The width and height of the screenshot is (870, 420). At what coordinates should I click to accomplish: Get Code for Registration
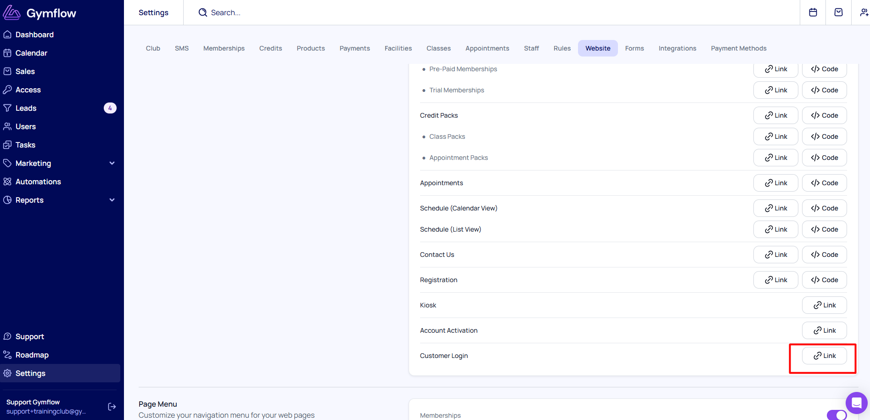click(825, 280)
